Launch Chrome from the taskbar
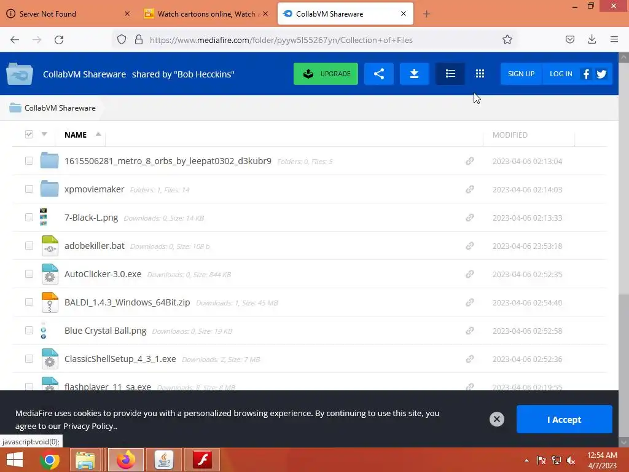629x472 pixels. (50, 460)
